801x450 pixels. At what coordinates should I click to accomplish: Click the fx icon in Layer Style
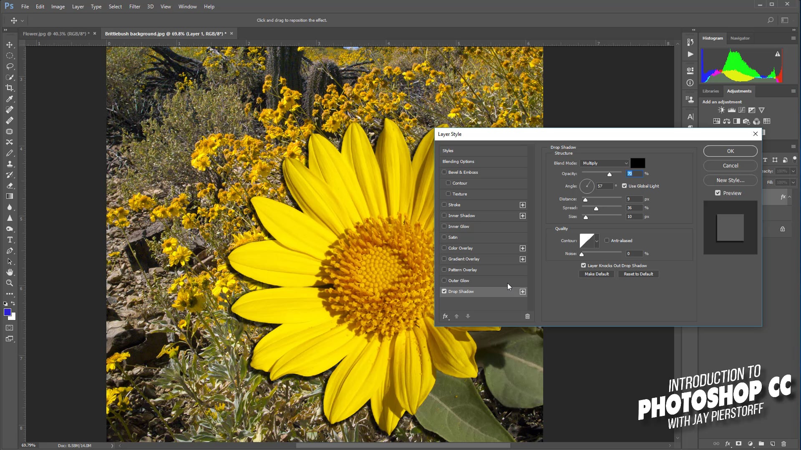(x=445, y=316)
